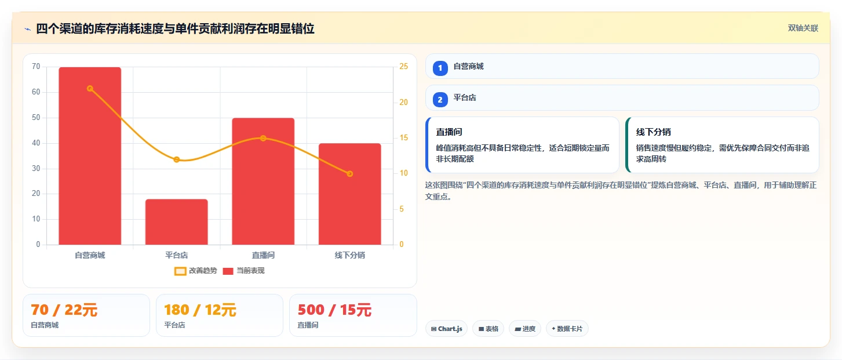The height and width of the screenshot is (360, 842).
Task: Click the red 当前表现 legend swatch
Action: 228,271
